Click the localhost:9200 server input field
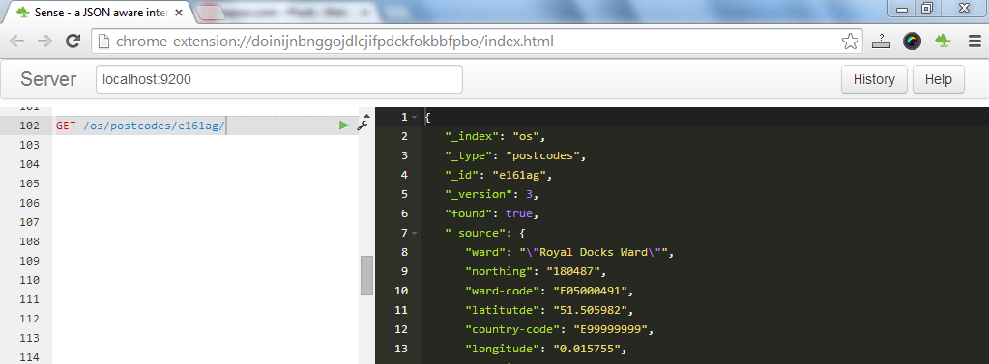The width and height of the screenshot is (989, 364). tap(279, 80)
